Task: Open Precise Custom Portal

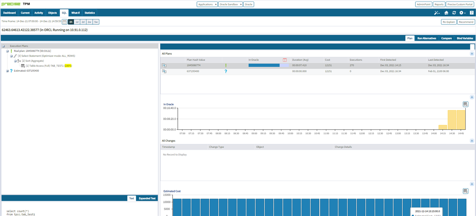Action: [x=460, y=4]
